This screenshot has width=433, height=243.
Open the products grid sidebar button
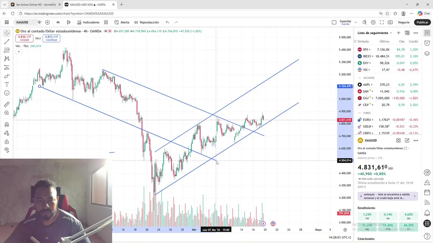pyautogui.click(x=427, y=223)
